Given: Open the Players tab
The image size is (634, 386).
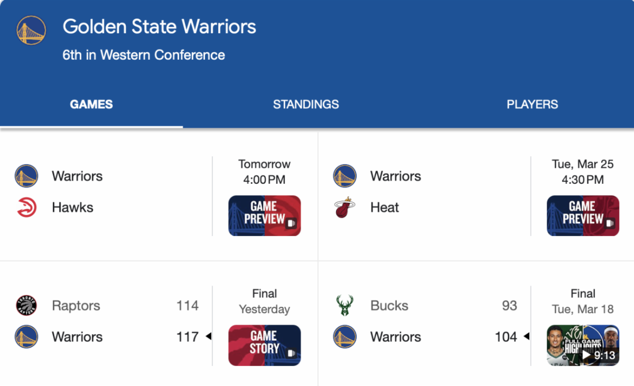Looking at the screenshot, I should click(x=532, y=104).
